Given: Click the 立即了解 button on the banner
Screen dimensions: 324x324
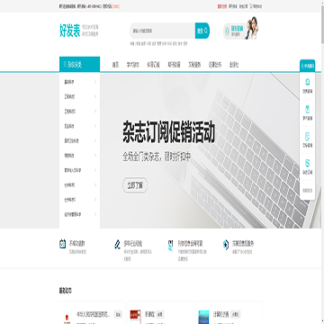Looking at the screenshot, I should pos(135,185).
